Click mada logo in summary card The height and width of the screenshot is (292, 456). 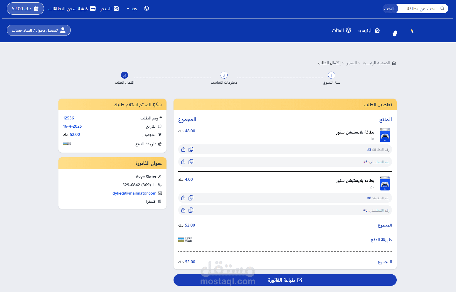coord(67,144)
